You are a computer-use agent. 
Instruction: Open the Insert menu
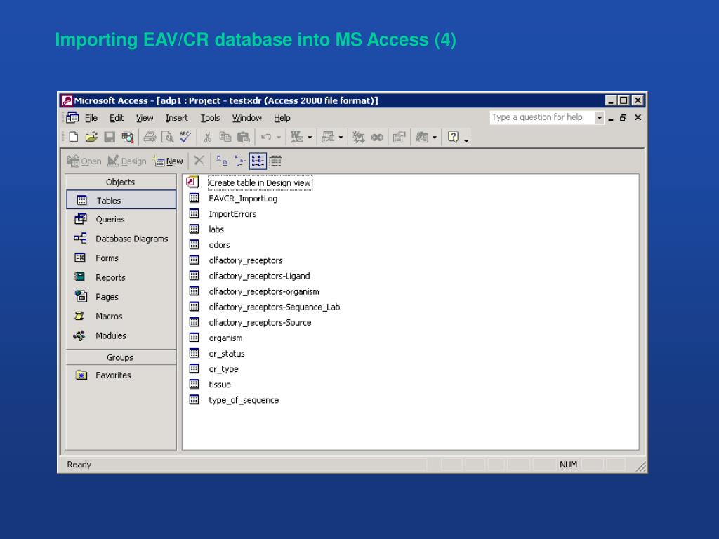(x=176, y=118)
